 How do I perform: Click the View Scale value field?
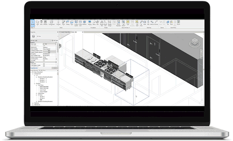tap(49, 44)
